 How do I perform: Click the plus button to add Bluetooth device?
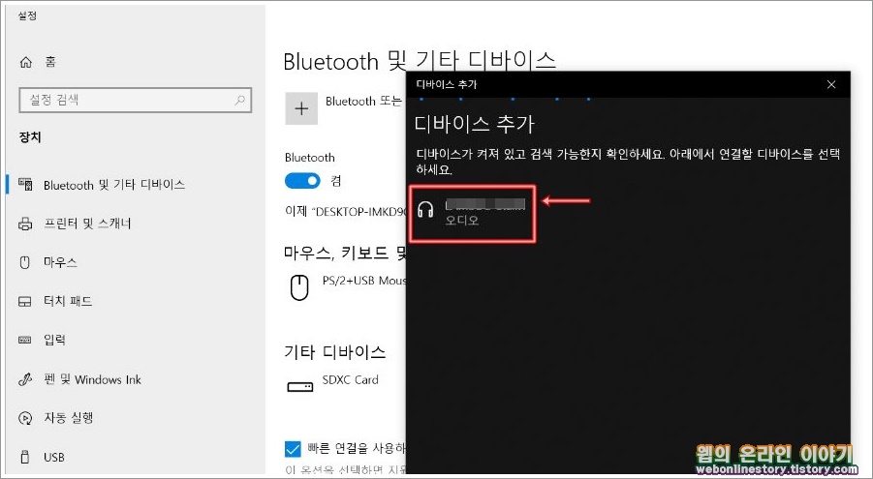pos(301,108)
